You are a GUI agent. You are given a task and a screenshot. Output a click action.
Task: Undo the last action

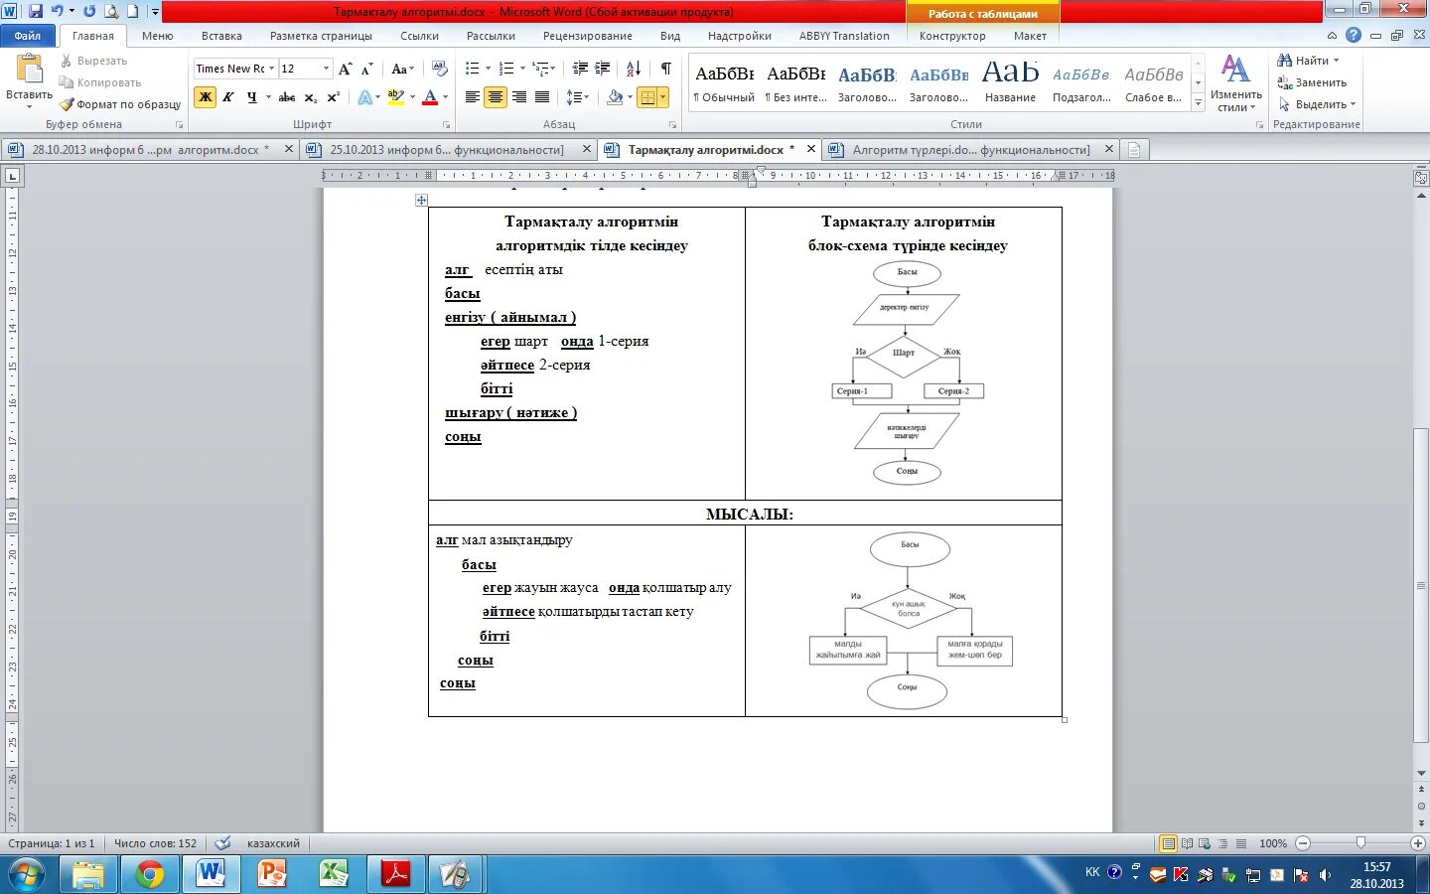57,11
